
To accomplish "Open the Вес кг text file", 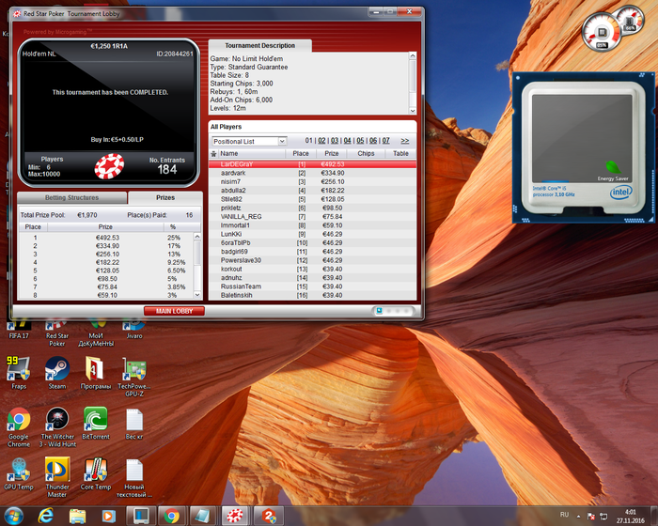I will (134, 423).
